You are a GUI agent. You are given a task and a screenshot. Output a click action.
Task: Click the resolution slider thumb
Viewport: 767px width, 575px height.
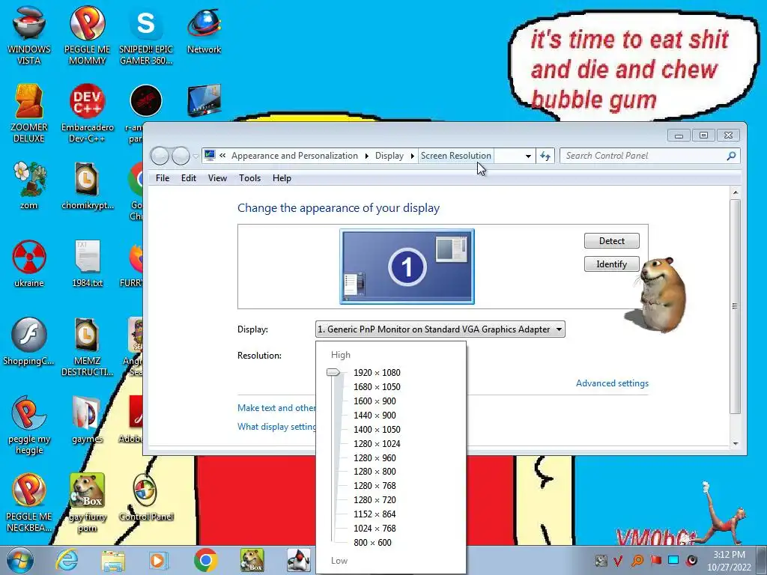[x=333, y=372]
